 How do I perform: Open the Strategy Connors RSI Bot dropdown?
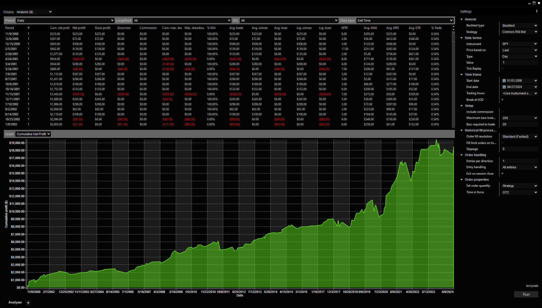[520, 32]
